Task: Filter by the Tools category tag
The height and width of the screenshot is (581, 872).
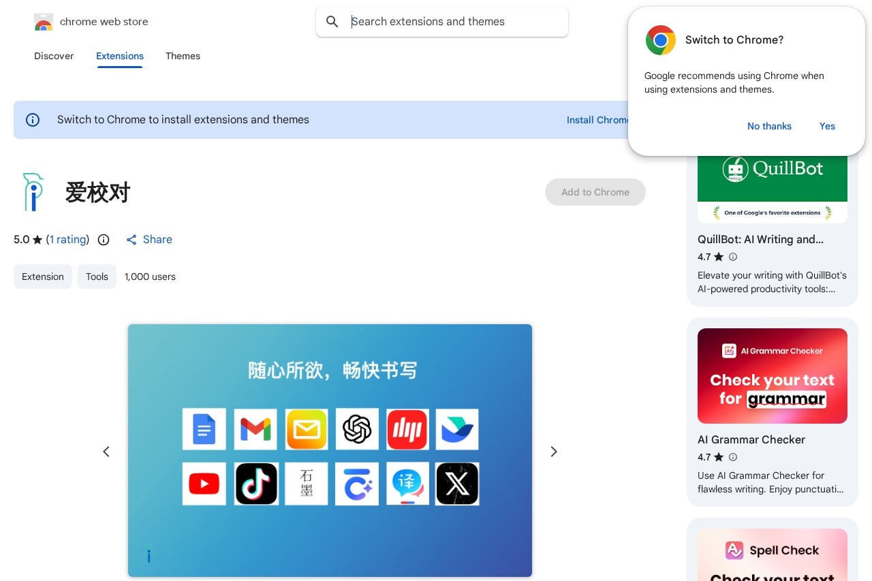Action: coord(97,277)
